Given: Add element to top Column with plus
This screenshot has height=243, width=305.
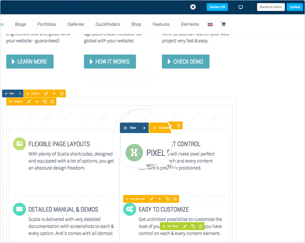Looking at the screenshot, I should pyautogui.click(x=54, y=93).
